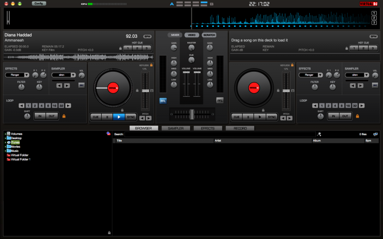Image resolution: width=383 pixels, height=239 pixels.
Task: Expand the Desktop tree node
Action: coord(5,138)
